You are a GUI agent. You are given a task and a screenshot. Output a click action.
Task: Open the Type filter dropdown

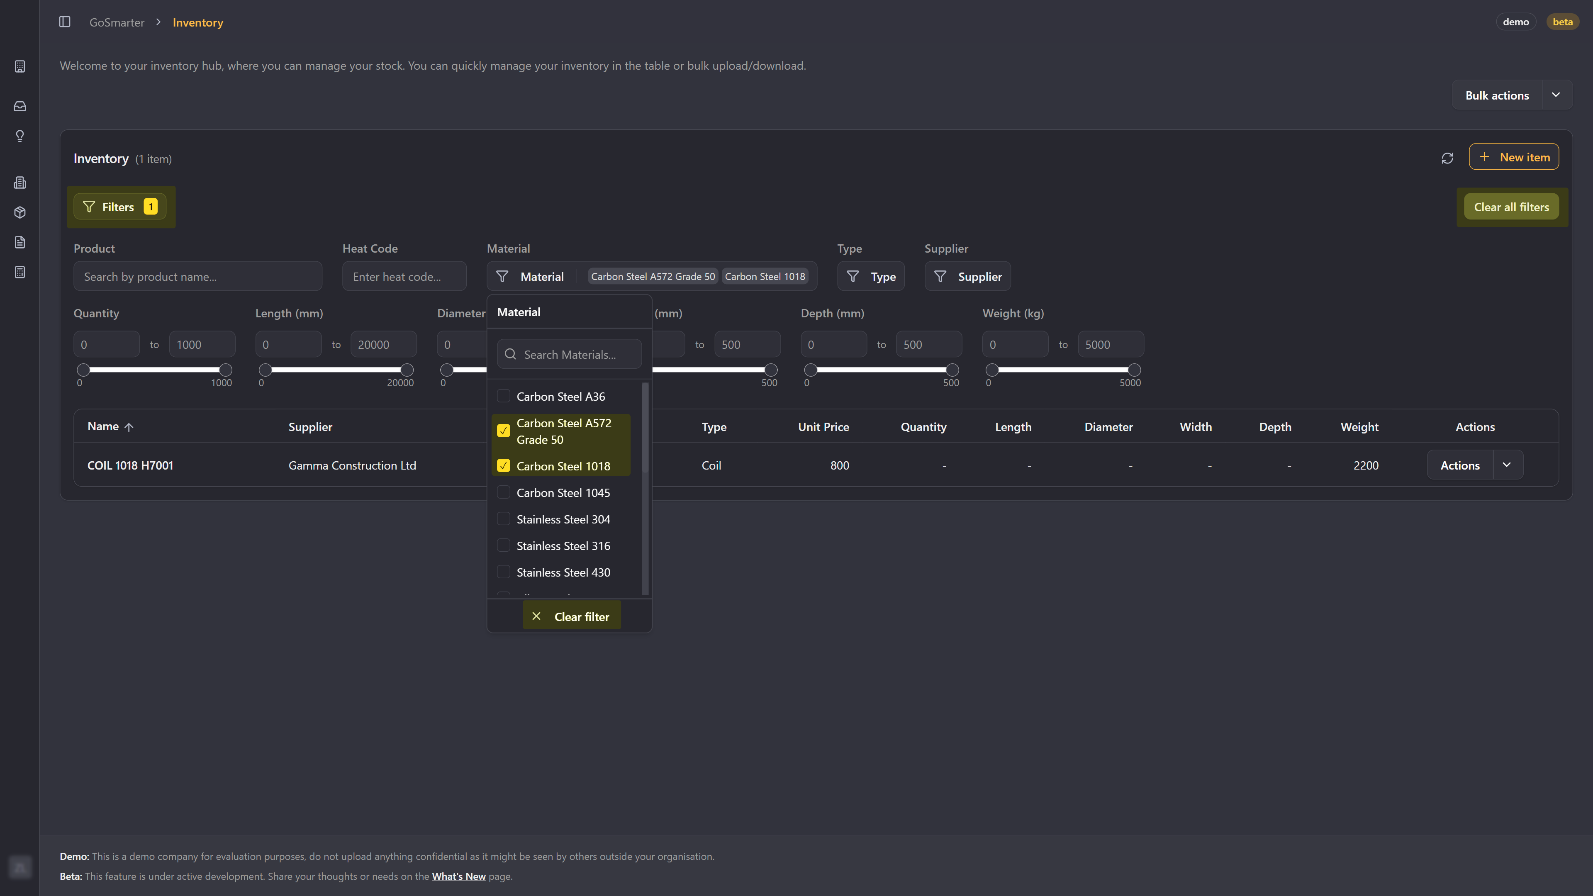coord(871,276)
